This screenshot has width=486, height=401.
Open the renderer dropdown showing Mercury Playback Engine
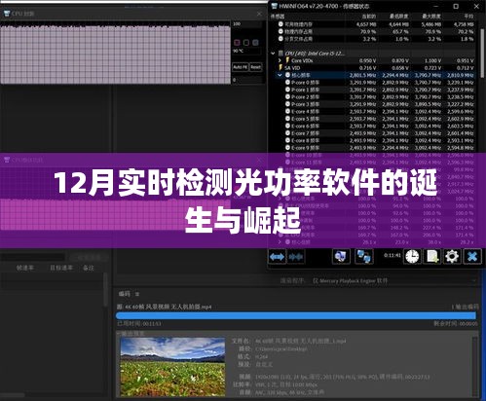click(x=395, y=280)
